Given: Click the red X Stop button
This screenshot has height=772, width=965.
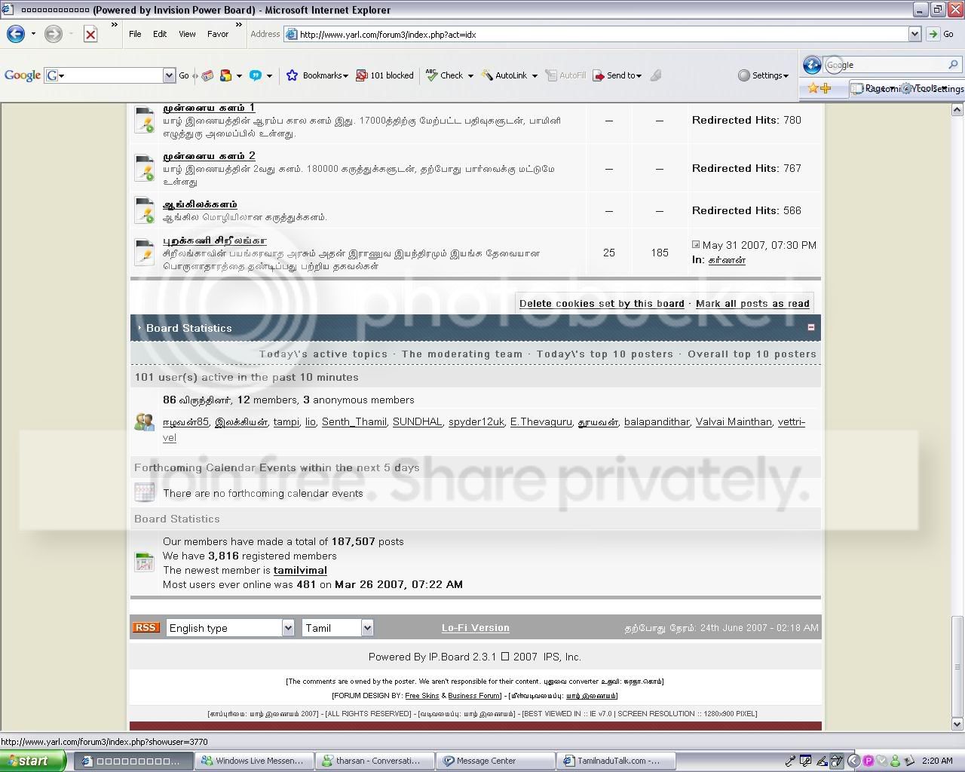Looking at the screenshot, I should (90, 34).
